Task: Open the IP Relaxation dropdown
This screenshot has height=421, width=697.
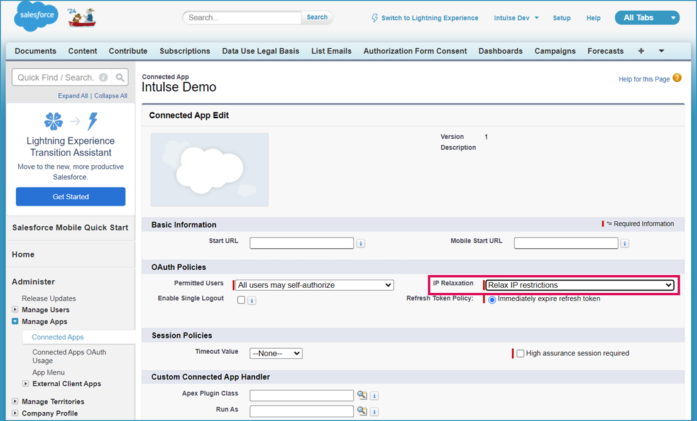Action: point(579,285)
